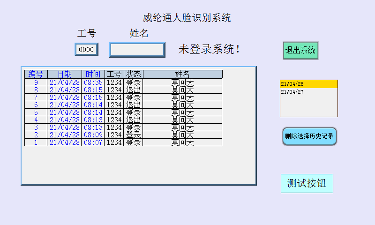Click the 状态 column header
This screenshot has width=375, height=225.
(x=134, y=74)
